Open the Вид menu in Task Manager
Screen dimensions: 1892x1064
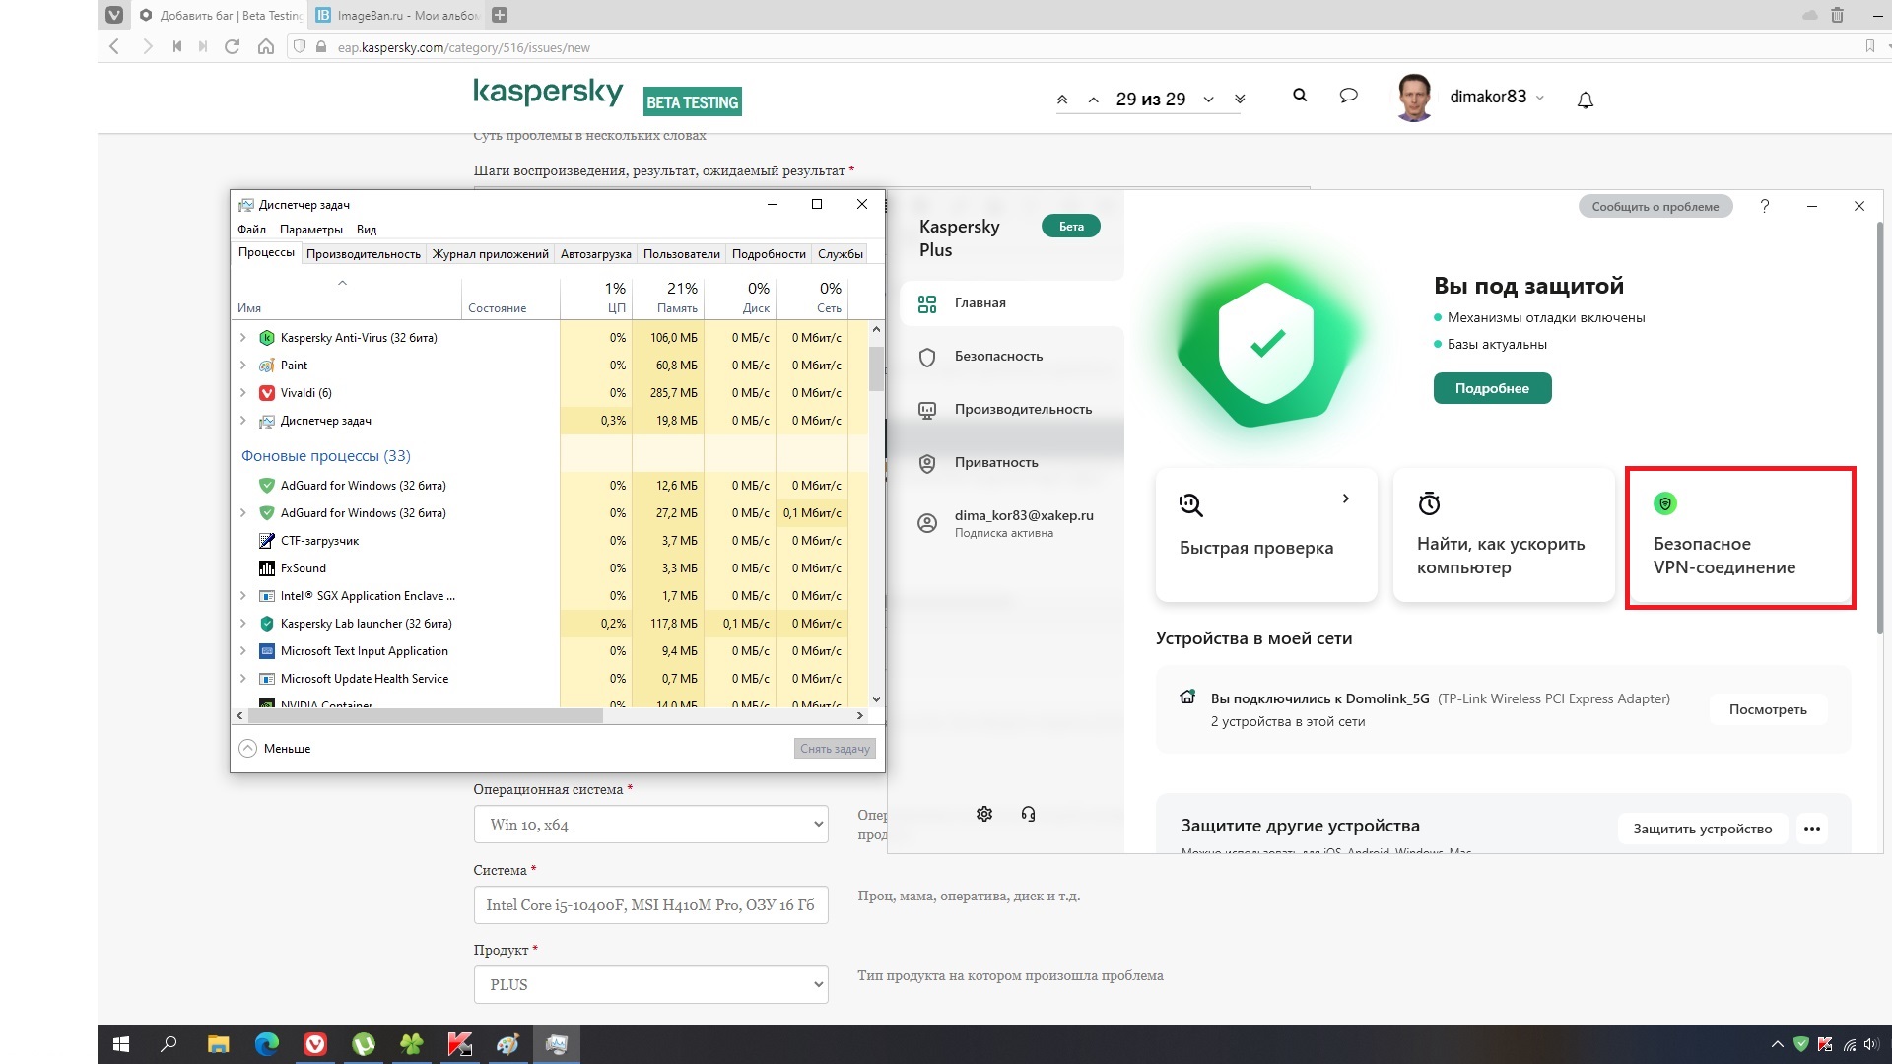(x=367, y=229)
